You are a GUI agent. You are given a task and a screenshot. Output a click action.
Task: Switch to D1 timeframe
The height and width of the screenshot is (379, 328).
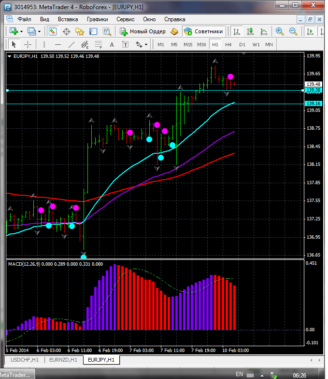242,44
